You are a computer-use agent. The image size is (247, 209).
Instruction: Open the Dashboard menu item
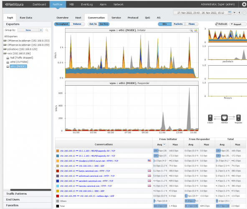(x=39, y=5)
